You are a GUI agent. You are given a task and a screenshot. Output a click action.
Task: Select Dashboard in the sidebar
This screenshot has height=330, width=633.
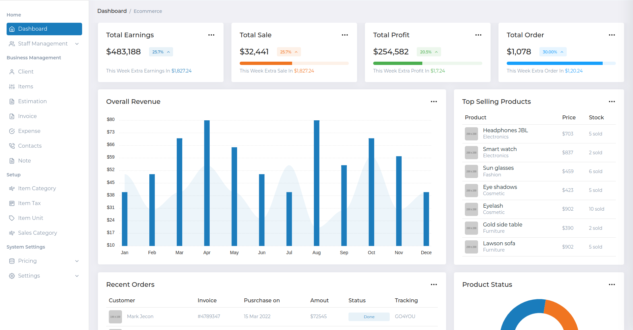44,29
